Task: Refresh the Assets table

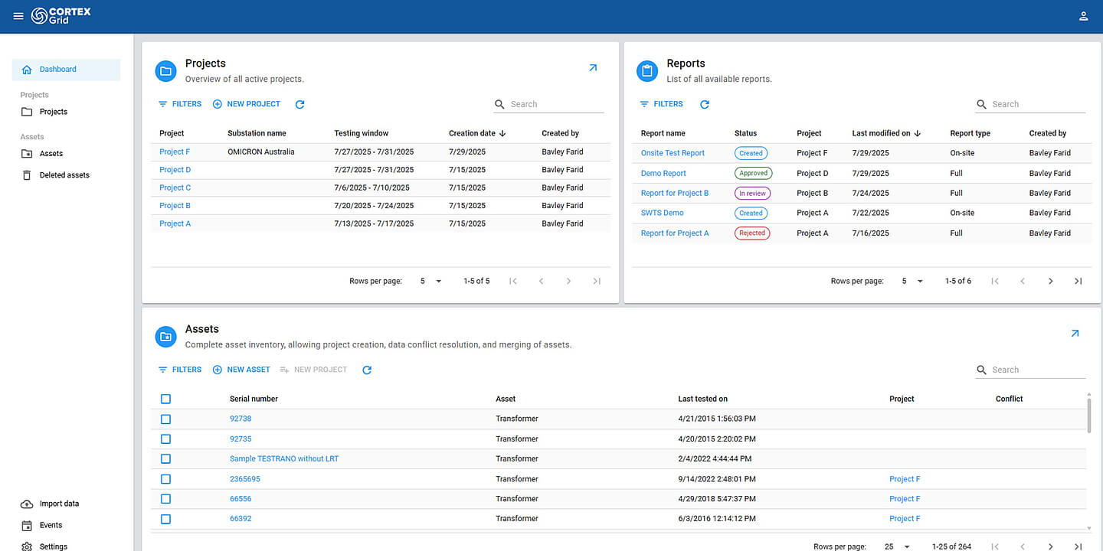Action: [x=367, y=370]
